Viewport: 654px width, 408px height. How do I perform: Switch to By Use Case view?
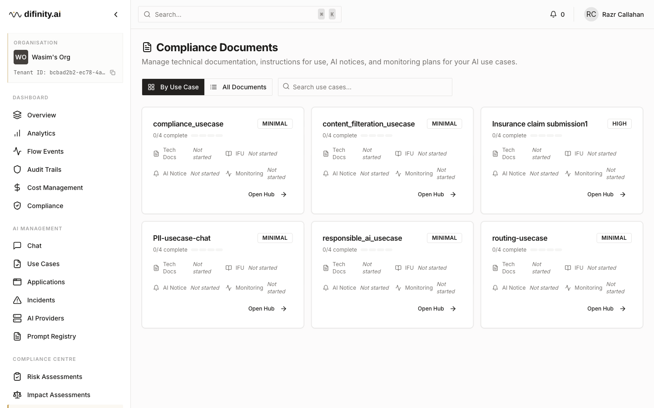[x=173, y=87]
